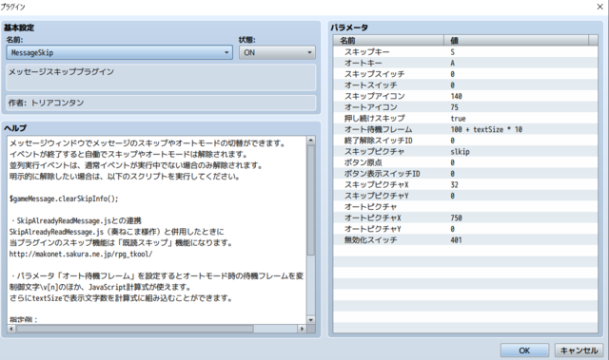
Task: Click the help scrollbar down arrow
Action: click(x=311, y=320)
